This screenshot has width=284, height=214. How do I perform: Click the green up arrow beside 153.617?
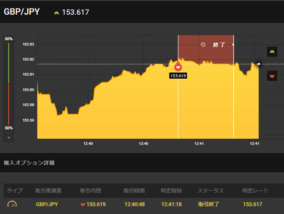coord(56,13)
